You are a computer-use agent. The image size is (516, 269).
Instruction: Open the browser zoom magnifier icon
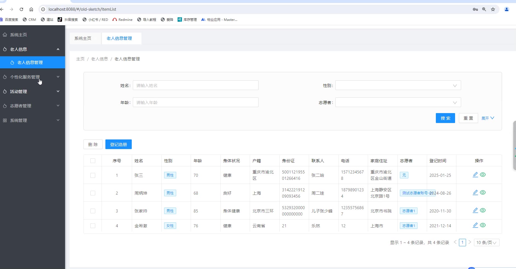coord(484,9)
